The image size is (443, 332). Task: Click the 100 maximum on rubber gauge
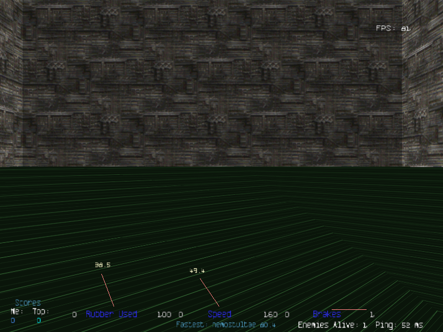click(164, 315)
